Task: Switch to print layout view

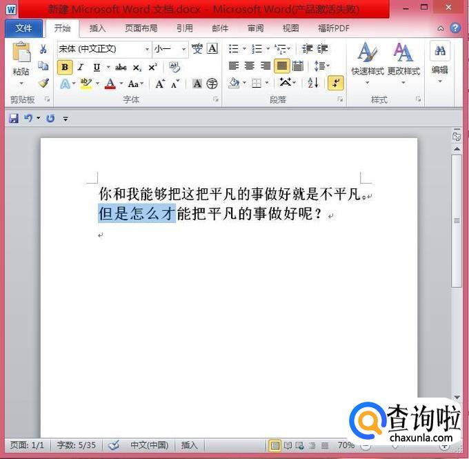Action: 275,445
